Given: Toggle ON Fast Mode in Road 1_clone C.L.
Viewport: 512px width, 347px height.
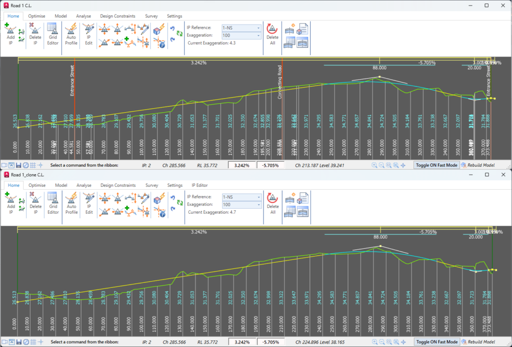Looking at the screenshot, I should point(437,342).
